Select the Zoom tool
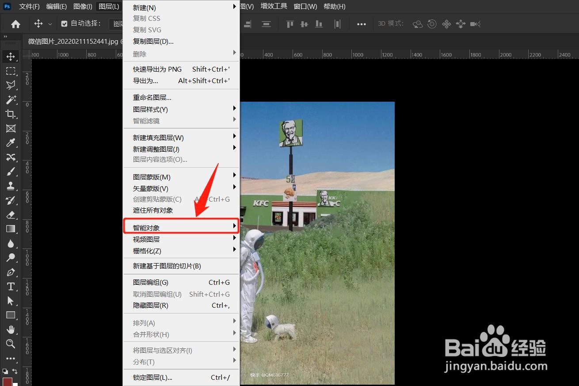The width and height of the screenshot is (579, 386). click(x=11, y=344)
